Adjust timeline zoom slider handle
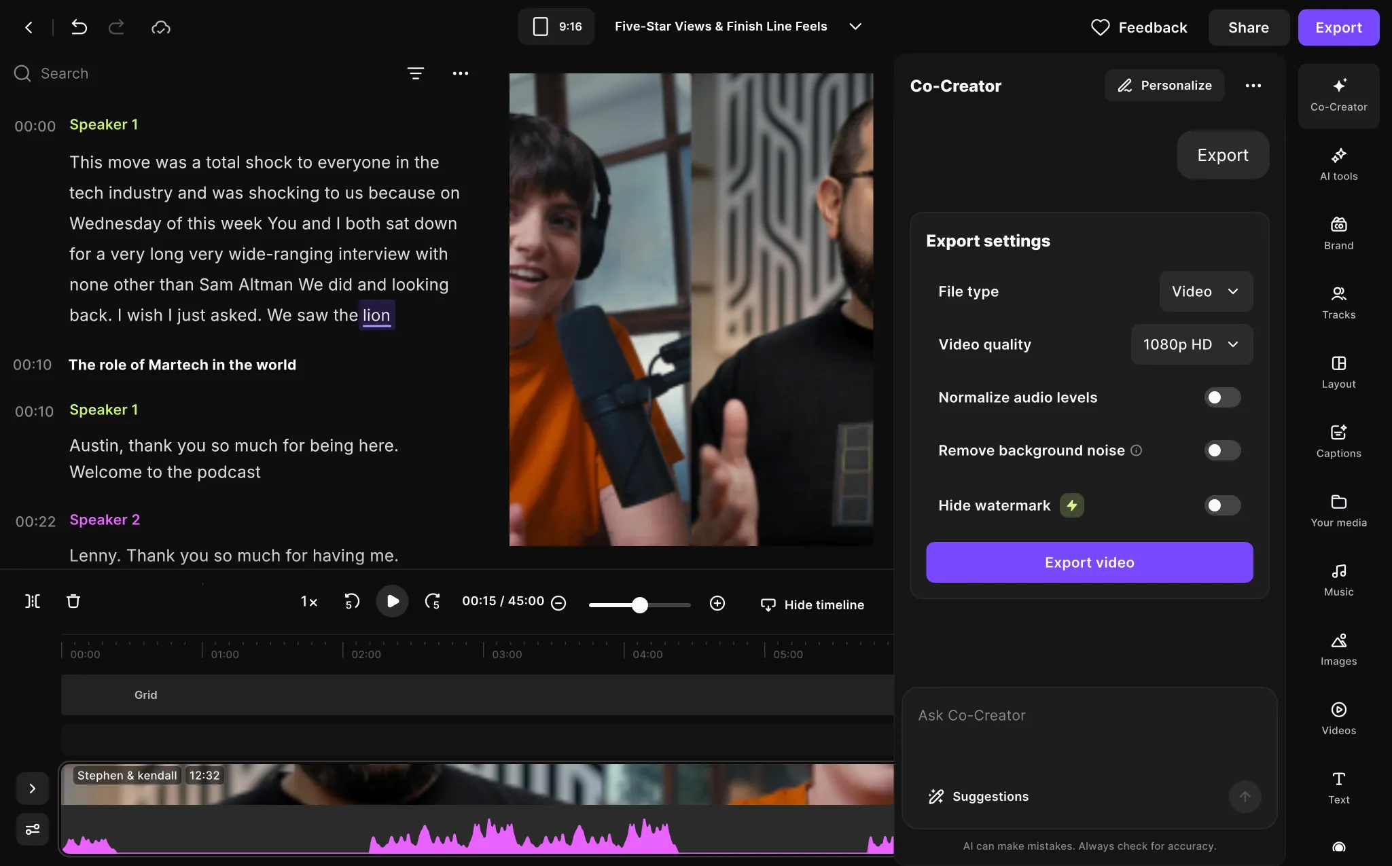The height and width of the screenshot is (866, 1392). click(x=640, y=605)
